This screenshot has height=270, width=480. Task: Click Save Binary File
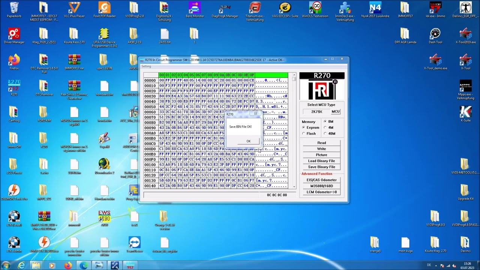click(x=321, y=167)
